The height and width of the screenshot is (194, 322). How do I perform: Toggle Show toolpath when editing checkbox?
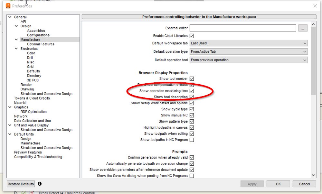(192, 134)
